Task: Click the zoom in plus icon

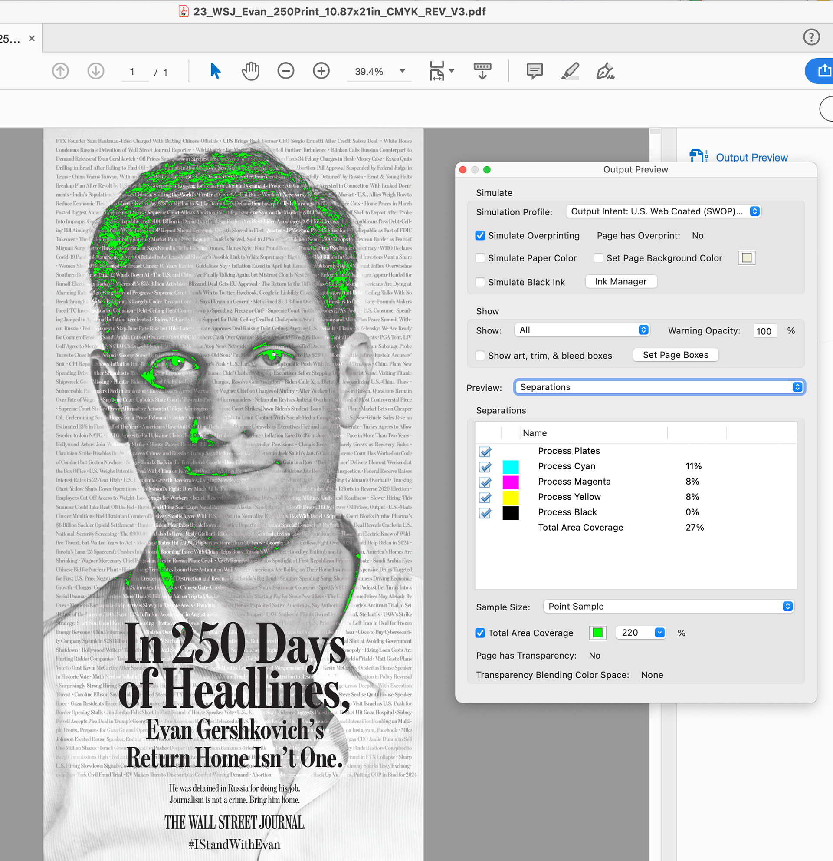Action: tap(321, 71)
